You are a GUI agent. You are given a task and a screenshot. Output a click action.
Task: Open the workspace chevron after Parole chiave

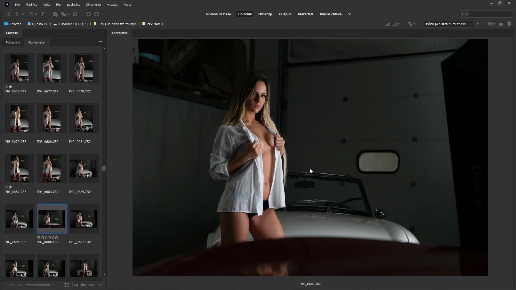click(x=350, y=14)
